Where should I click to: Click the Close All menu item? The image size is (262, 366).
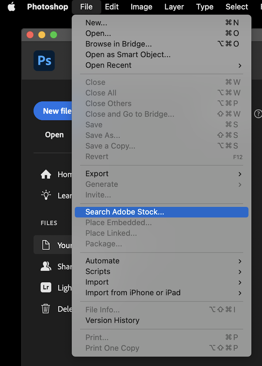coord(162,93)
